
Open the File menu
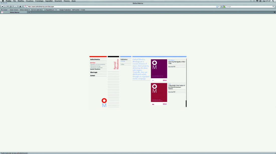pos(15,1)
